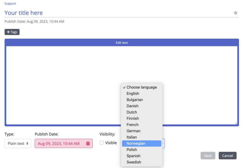The image size is (245, 168).
Task: Open calendar icon in Publish Date field
Action: click(x=88, y=143)
